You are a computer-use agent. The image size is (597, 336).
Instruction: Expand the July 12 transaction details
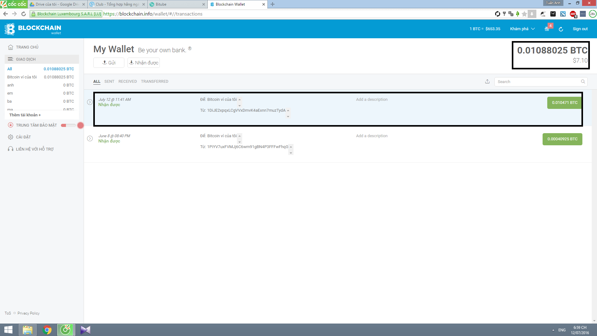(x=90, y=102)
